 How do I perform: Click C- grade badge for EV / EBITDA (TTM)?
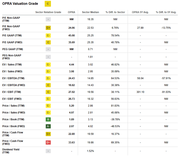pos(48,78)
